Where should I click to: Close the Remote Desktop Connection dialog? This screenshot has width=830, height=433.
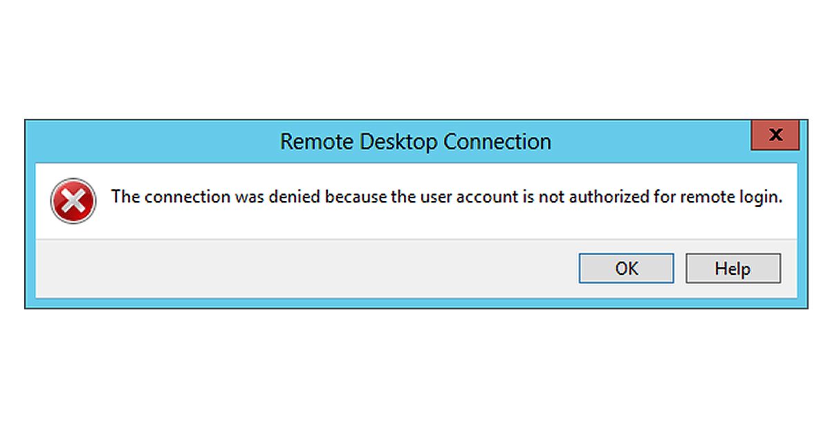point(775,135)
